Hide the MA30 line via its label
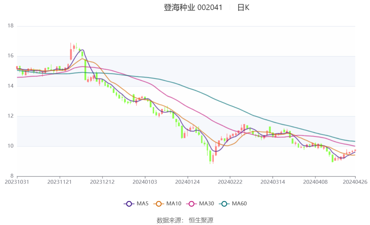370x225 pixels. pyautogui.click(x=207, y=203)
